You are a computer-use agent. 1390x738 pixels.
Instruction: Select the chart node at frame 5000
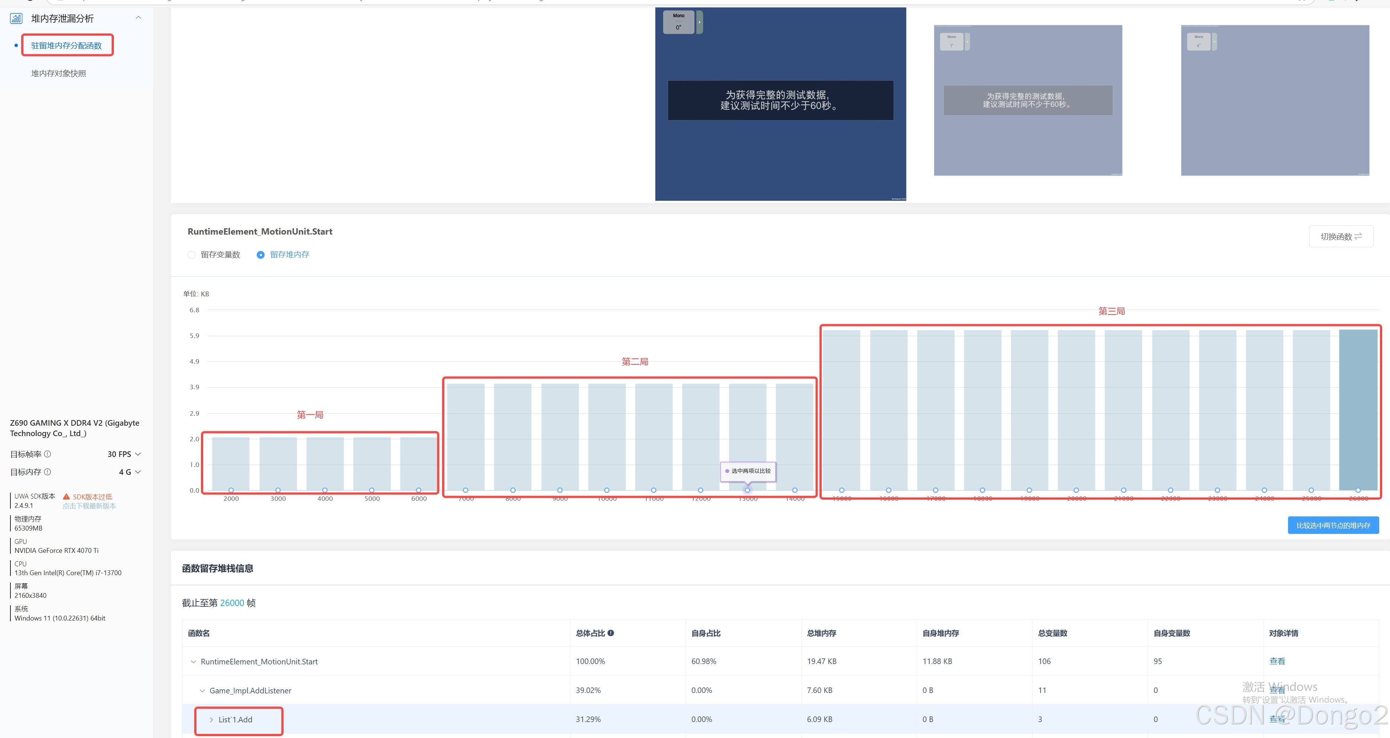(372, 490)
